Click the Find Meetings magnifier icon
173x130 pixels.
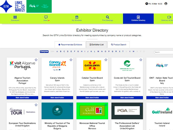coord(108,17)
